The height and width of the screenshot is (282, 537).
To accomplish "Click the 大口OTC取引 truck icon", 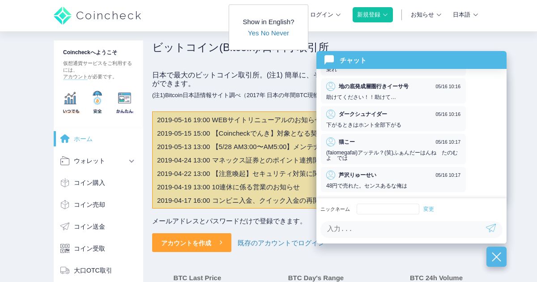I will click(65, 270).
